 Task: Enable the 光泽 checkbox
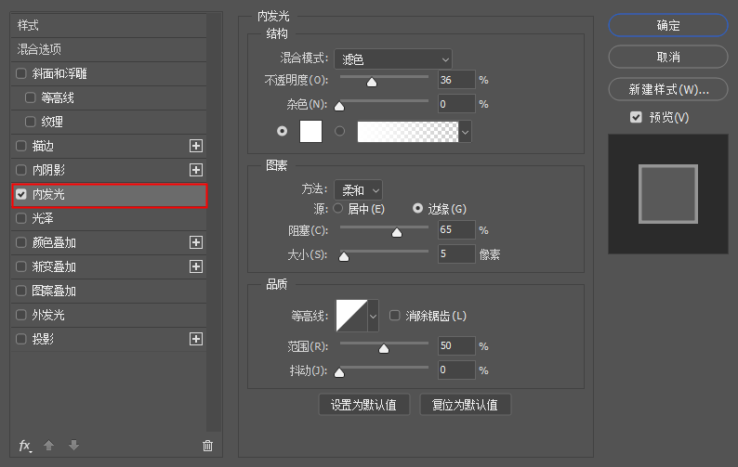[x=21, y=218]
